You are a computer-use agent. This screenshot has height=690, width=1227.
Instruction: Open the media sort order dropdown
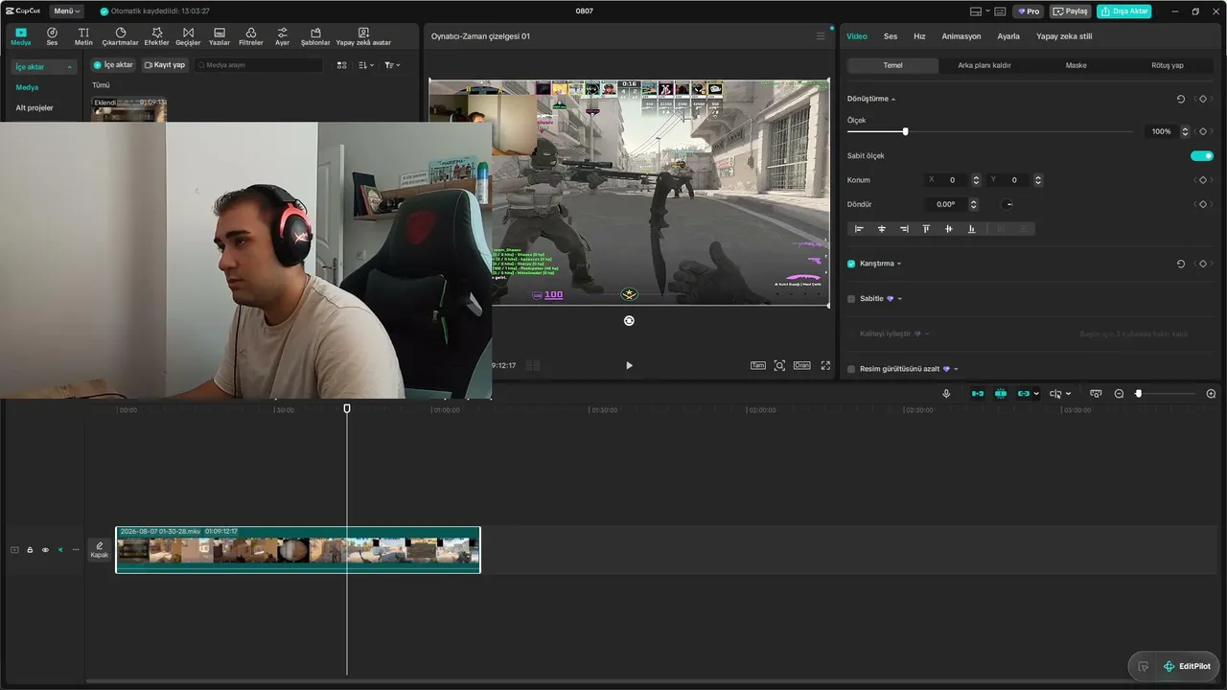[x=366, y=65]
